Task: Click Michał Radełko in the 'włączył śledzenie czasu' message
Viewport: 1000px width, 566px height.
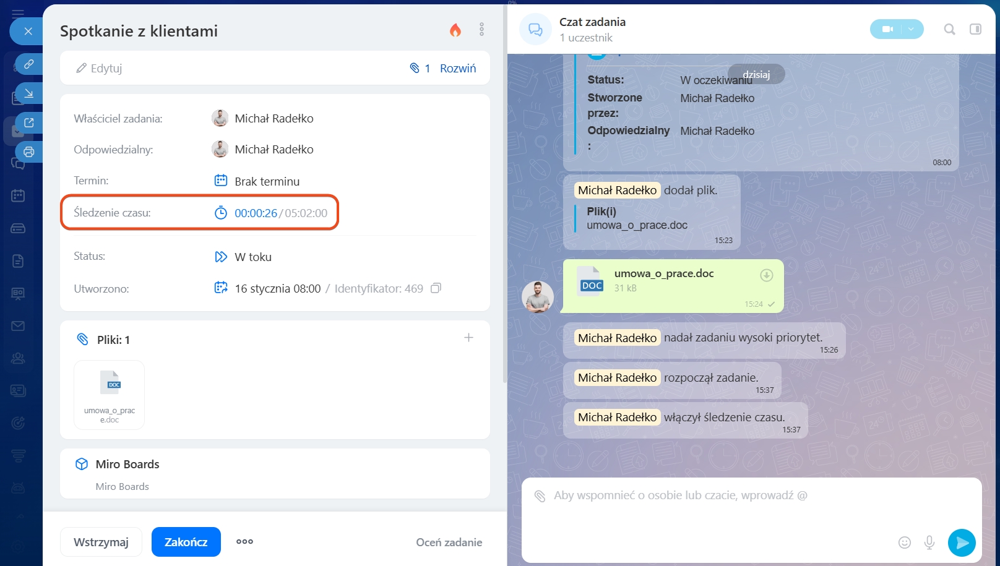Action: click(x=617, y=417)
